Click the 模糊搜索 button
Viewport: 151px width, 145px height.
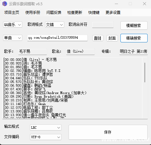(134, 25)
